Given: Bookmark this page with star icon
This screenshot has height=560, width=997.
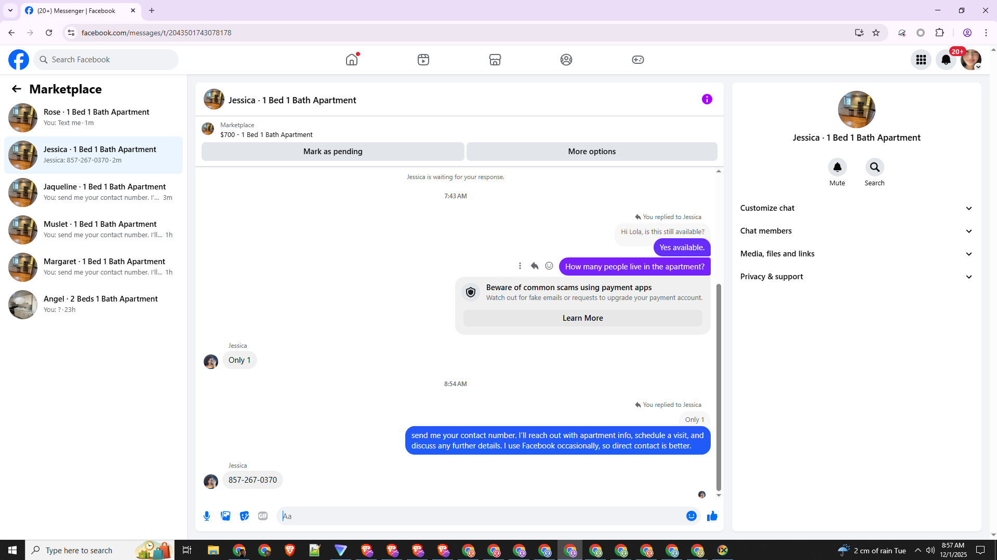Looking at the screenshot, I should 876,33.
